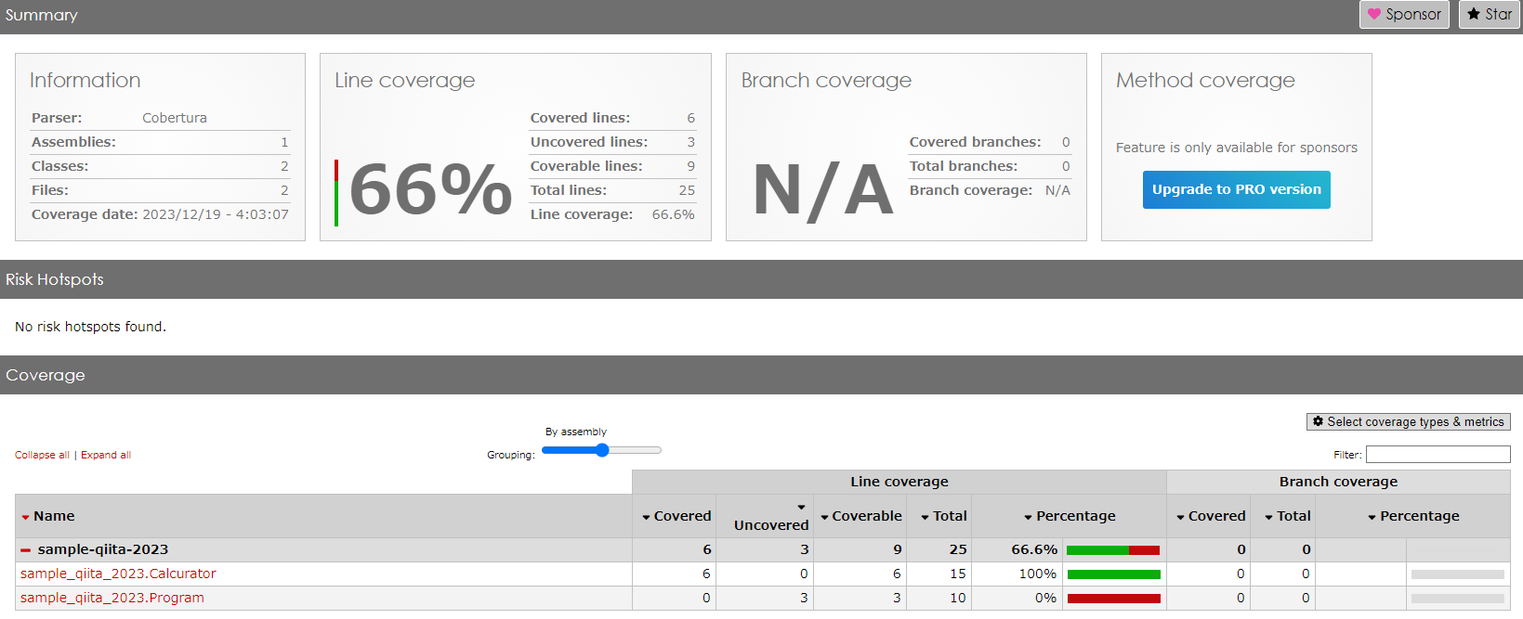Image resolution: width=1523 pixels, height=619 pixels.
Task: Open sample_qiita_2023.Calcurator class link
Action: [118, 574]
